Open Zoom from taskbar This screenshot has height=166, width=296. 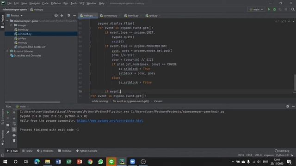133,162
